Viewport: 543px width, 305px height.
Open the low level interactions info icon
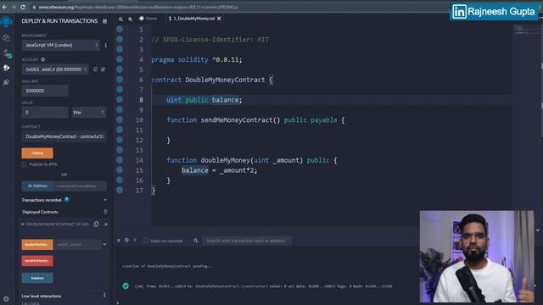(104, 296)
